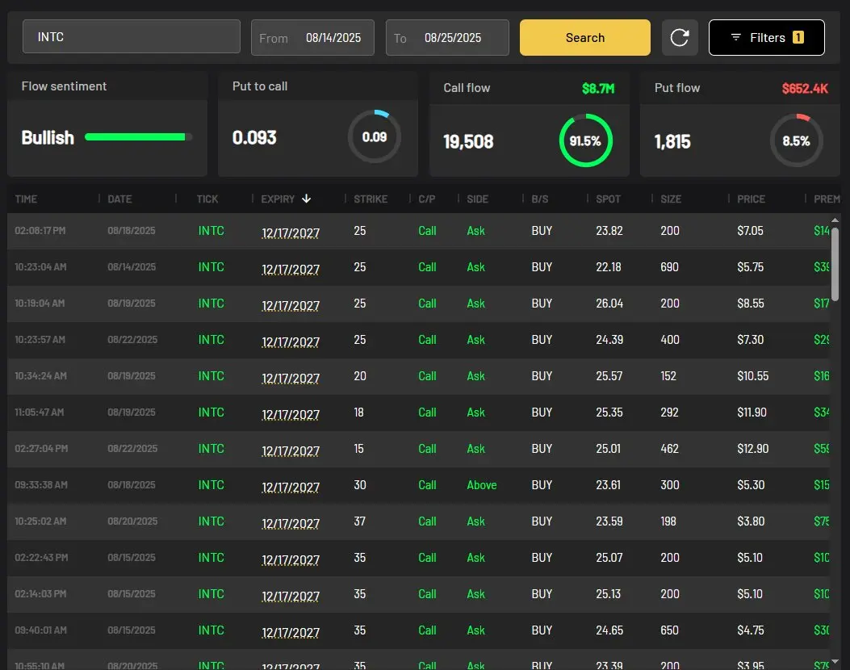Click the spot value 23.61
This screenshot has height=670, width=850.
pos(608,485)
